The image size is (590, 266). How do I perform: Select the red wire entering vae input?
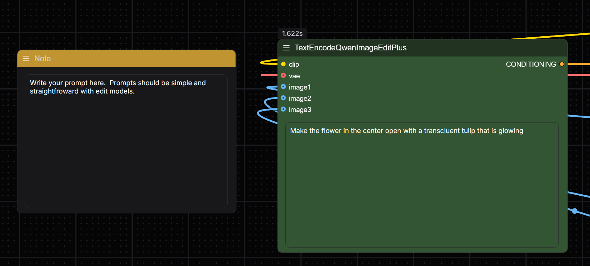coord(269,75)
